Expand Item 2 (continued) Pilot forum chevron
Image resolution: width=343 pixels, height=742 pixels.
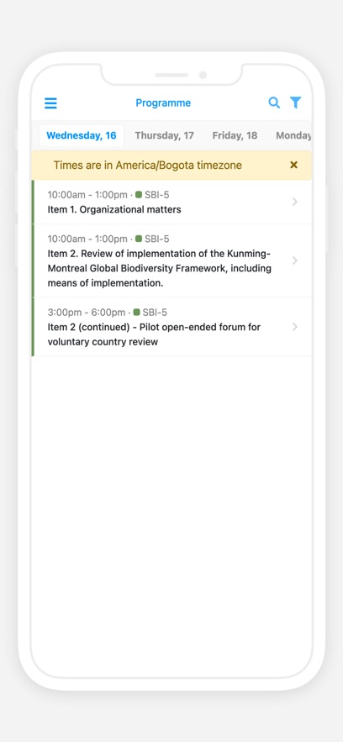click(x=295, y=327)
